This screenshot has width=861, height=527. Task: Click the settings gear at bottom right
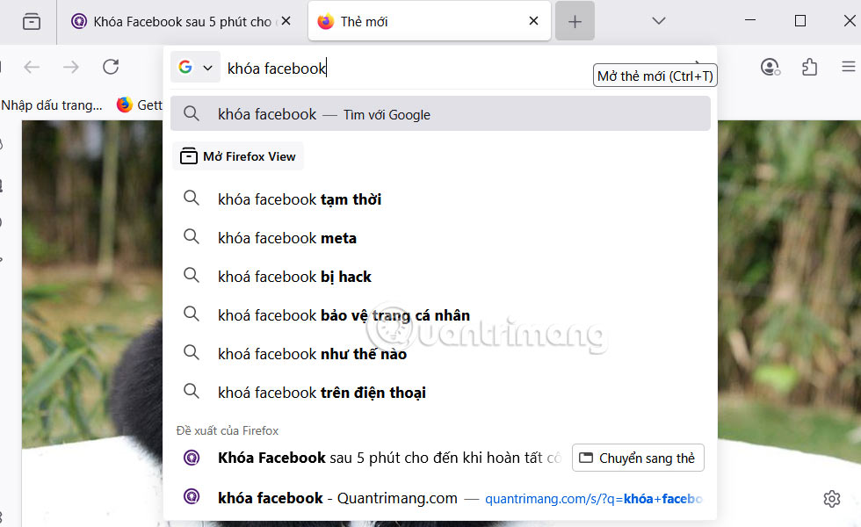click(x=832, y=498)
